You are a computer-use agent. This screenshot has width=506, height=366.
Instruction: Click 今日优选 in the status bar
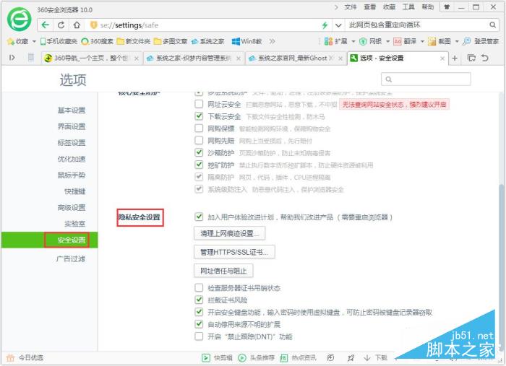pos(25,357)
